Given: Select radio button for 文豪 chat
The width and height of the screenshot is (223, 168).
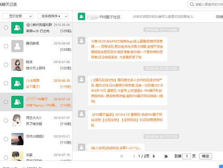Looking at the screenshot, I should tap(6, 158).
